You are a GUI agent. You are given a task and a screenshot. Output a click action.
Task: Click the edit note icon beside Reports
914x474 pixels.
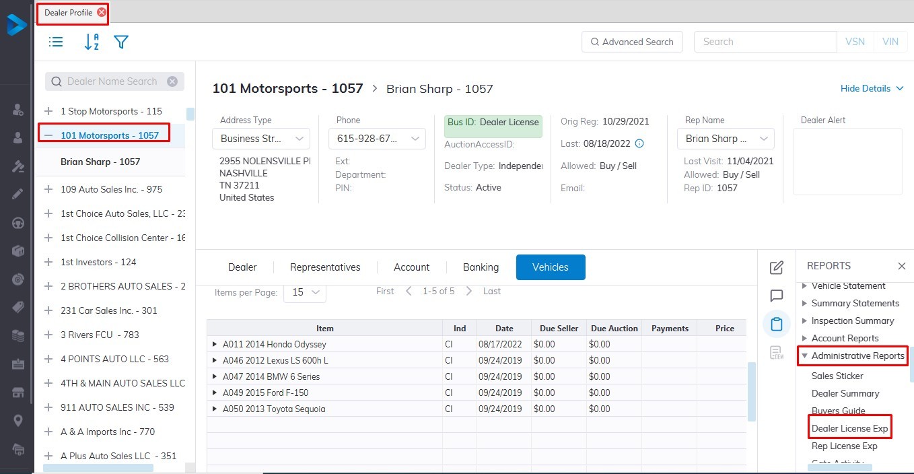pos(776,267)
